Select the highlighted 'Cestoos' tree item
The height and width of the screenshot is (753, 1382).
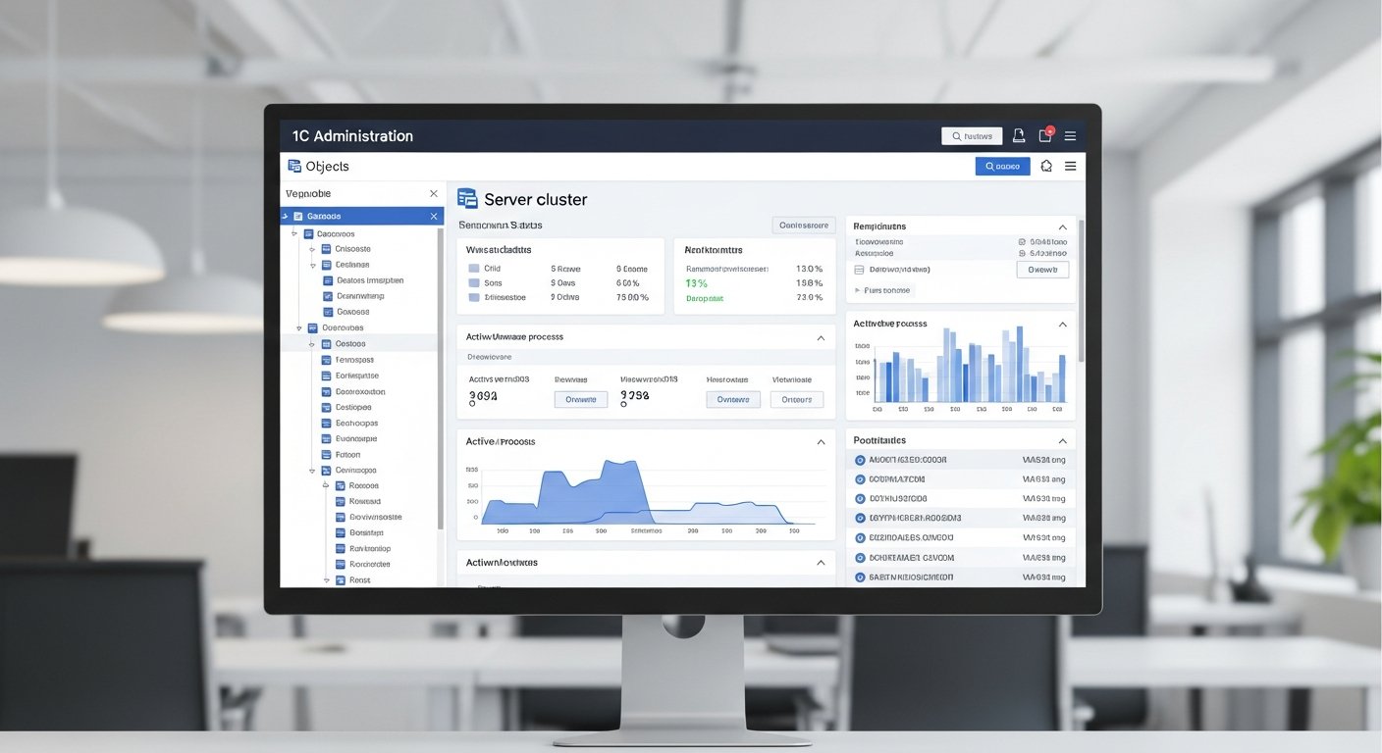350,344
